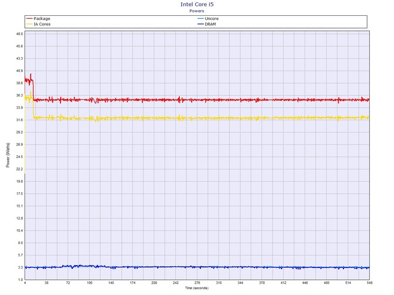The height and width of the screenshot is (295, 394).
Task: Click the 40.9 y-axis value
Action: pos(19,71)
